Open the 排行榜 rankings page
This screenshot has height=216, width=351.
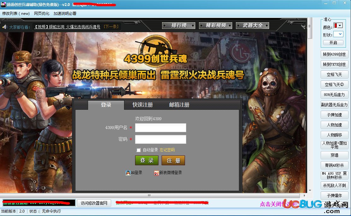click(179, 26)
